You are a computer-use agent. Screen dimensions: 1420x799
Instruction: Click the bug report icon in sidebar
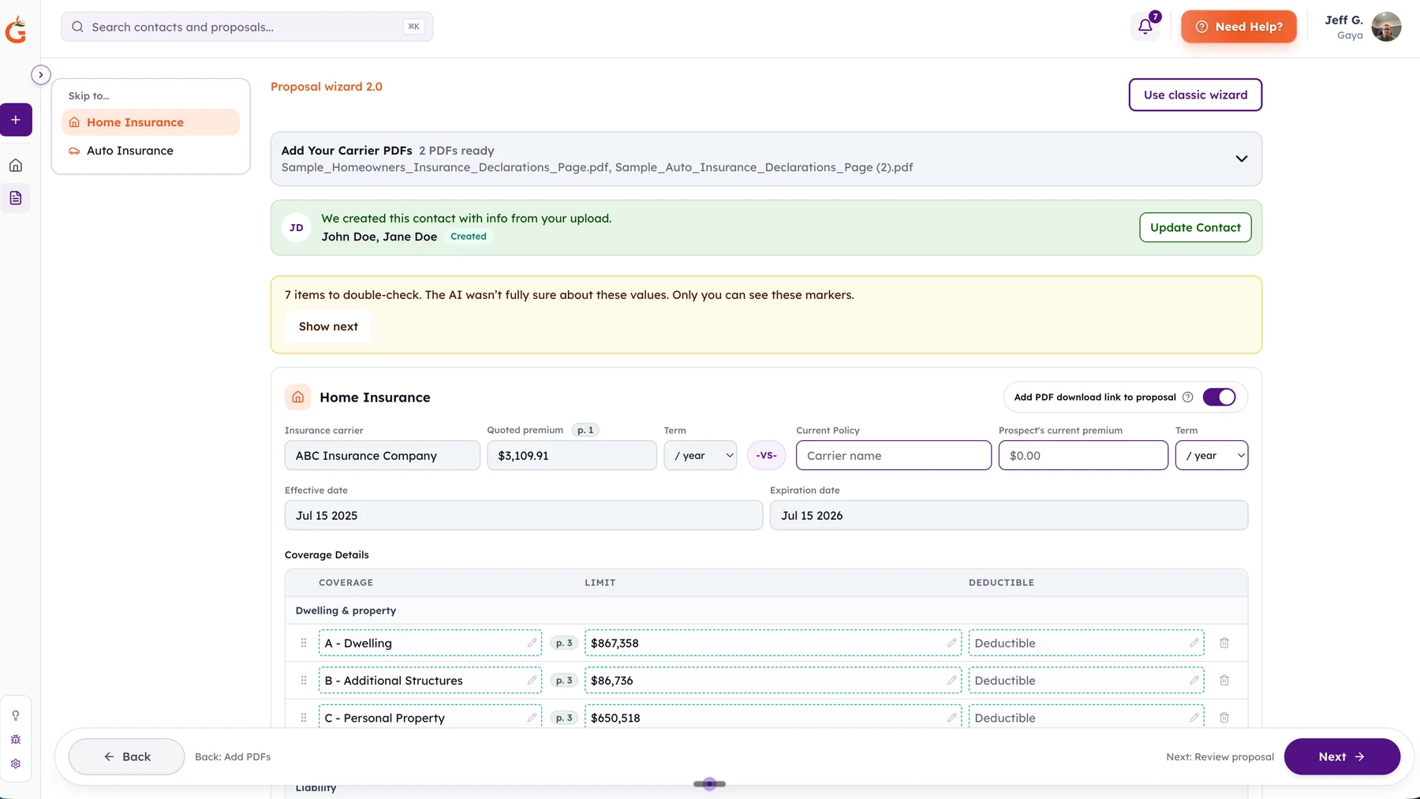(16, 740)
